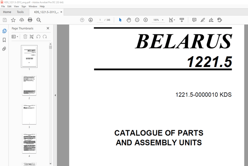The height and width of the screenshot is (166, 248).
Task: Open the File menu
Action: [3, 6]
